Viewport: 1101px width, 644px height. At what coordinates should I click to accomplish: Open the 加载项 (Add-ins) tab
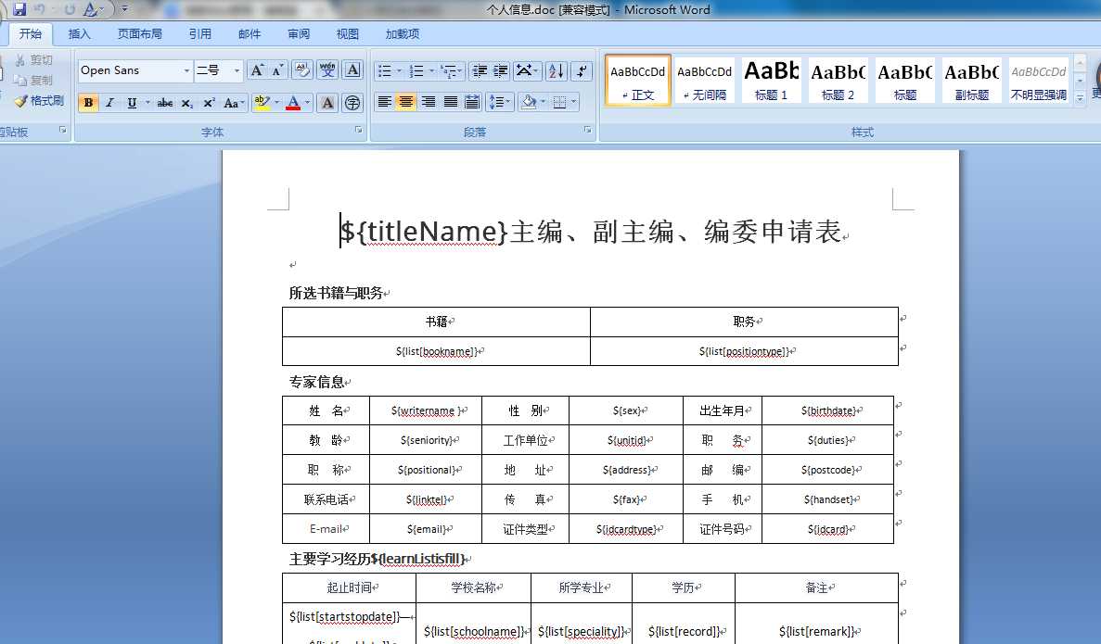point(403,33)
